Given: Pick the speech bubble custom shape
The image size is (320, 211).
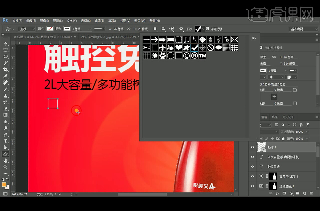Looking at the screenshot, I should pos(219,48).
